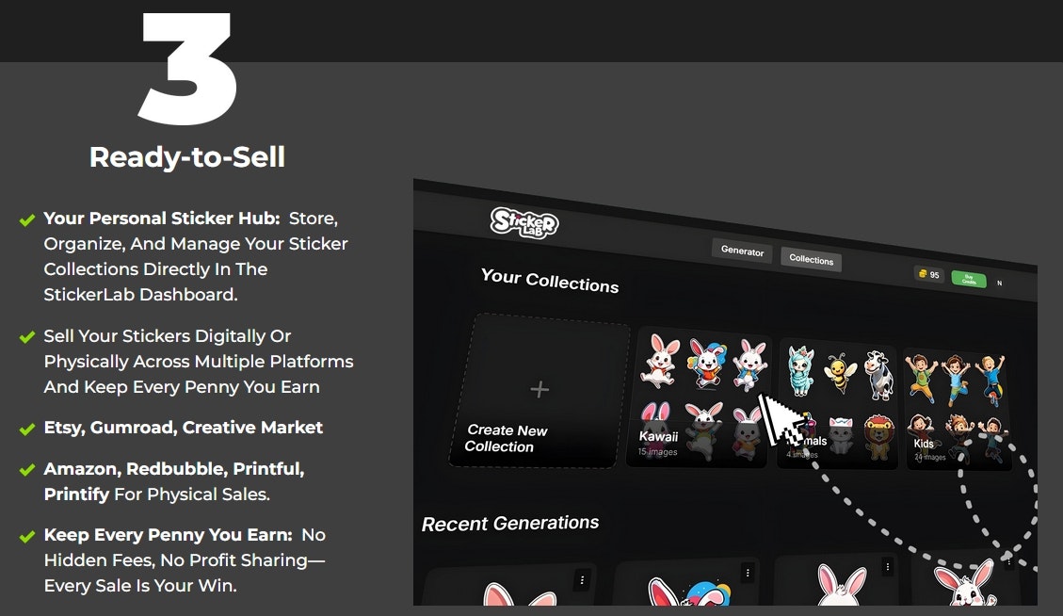Click green checkmark beside Etsy, Gumroad, Creative Market
1063x616 pixels.
(27, 429)
